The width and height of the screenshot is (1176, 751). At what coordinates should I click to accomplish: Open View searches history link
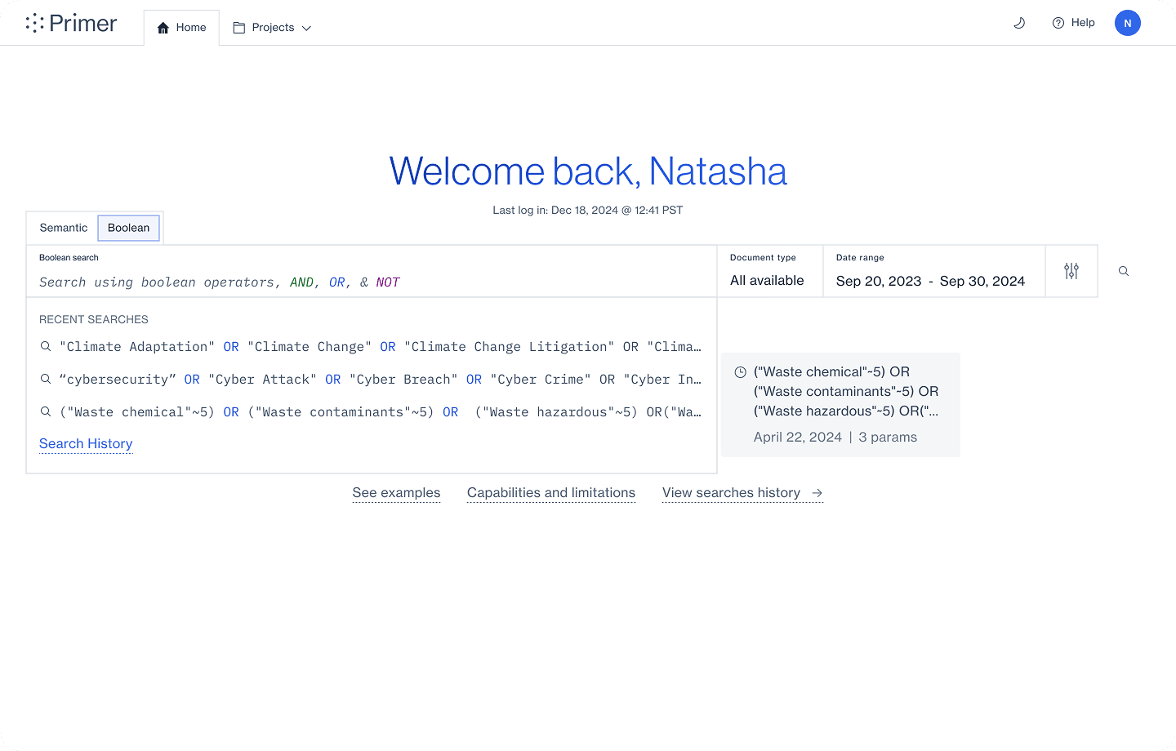point(742,493)
